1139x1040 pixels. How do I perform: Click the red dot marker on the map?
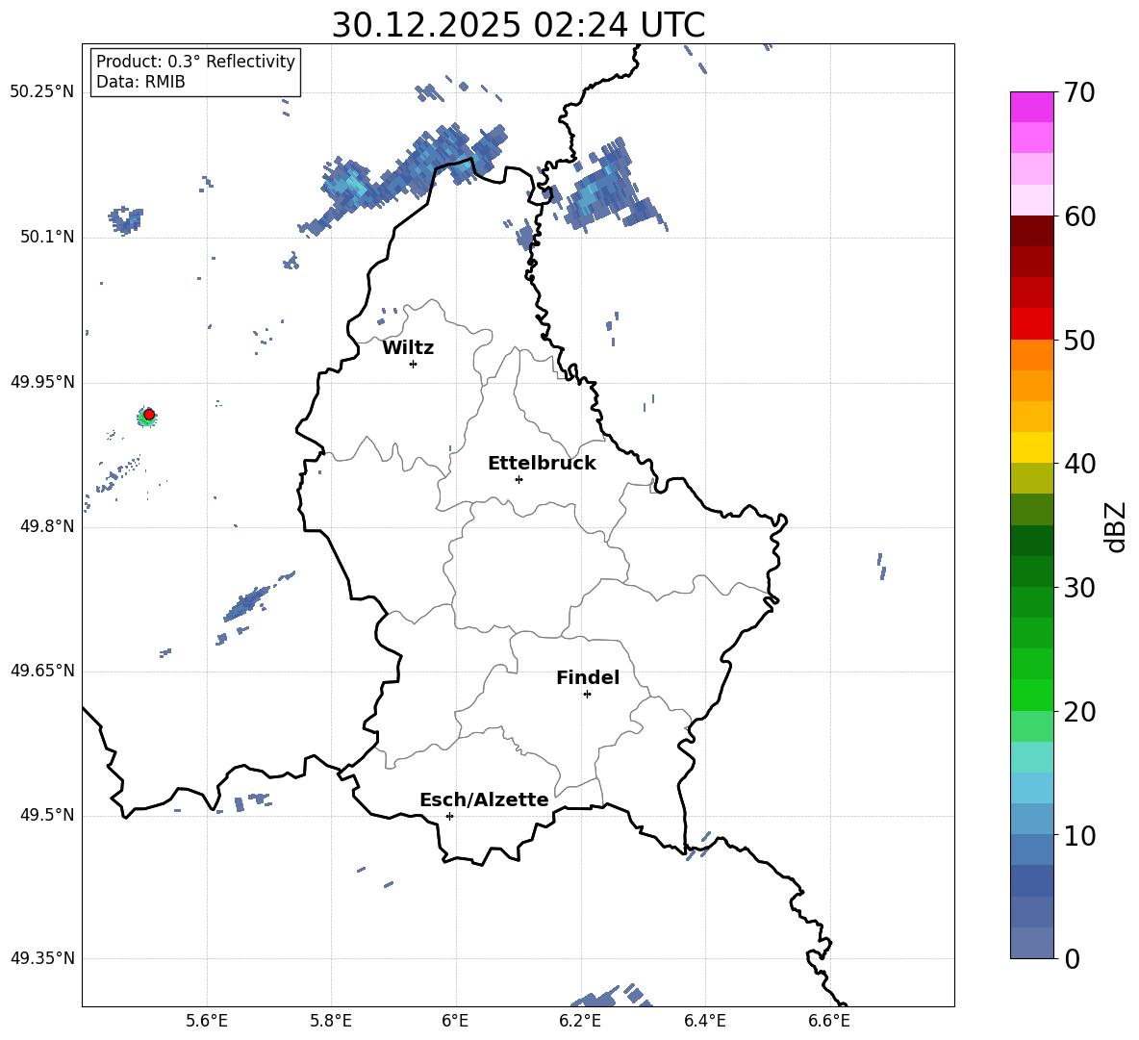pyautogui.click(x=149, y=414)
